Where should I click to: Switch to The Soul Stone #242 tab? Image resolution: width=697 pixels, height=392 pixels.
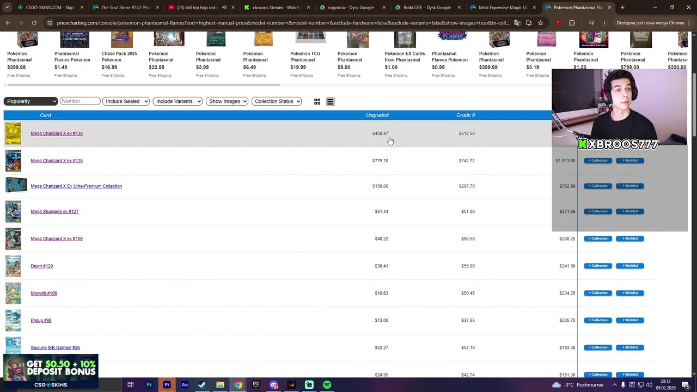126,8
